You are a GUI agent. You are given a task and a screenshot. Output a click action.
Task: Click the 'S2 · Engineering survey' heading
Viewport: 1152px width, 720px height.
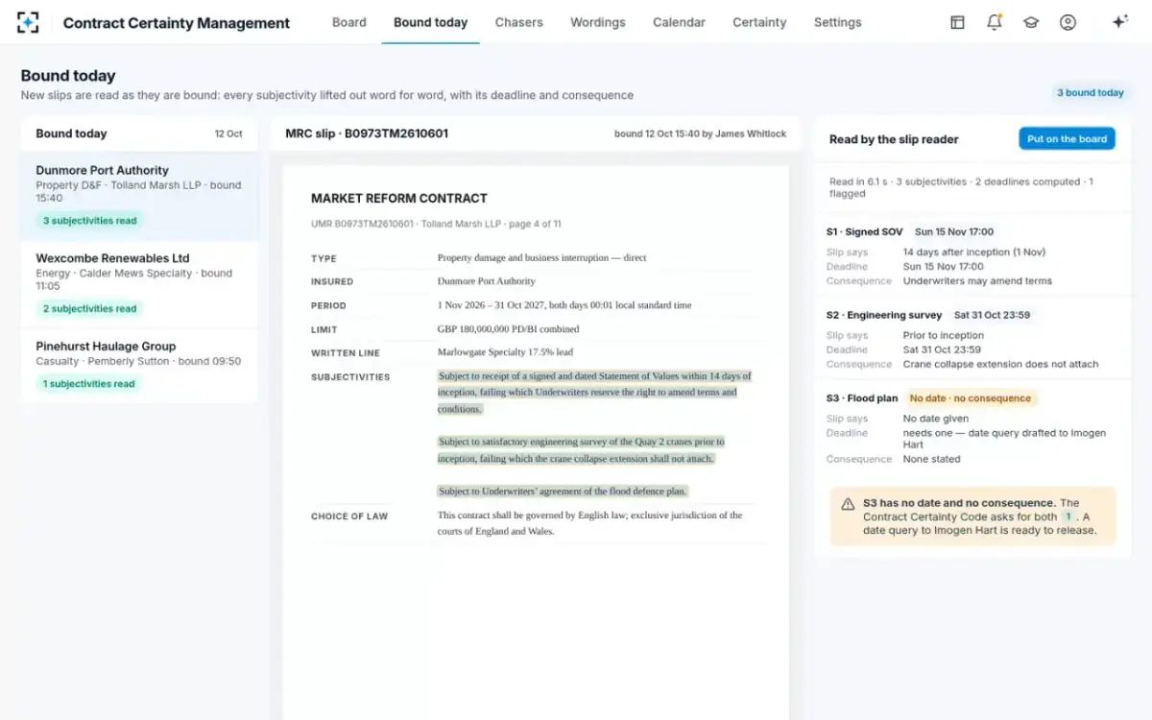pos(884,315)
